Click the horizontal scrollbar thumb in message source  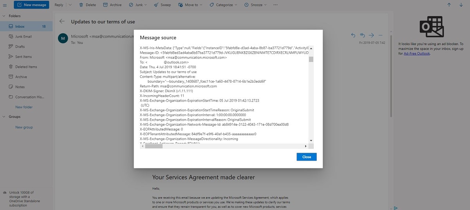point(154,146)
